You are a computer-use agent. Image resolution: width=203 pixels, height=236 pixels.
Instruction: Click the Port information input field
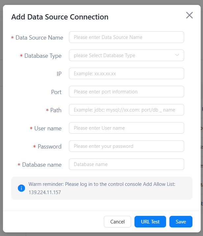pyautogui.click(x=126, y=92)
